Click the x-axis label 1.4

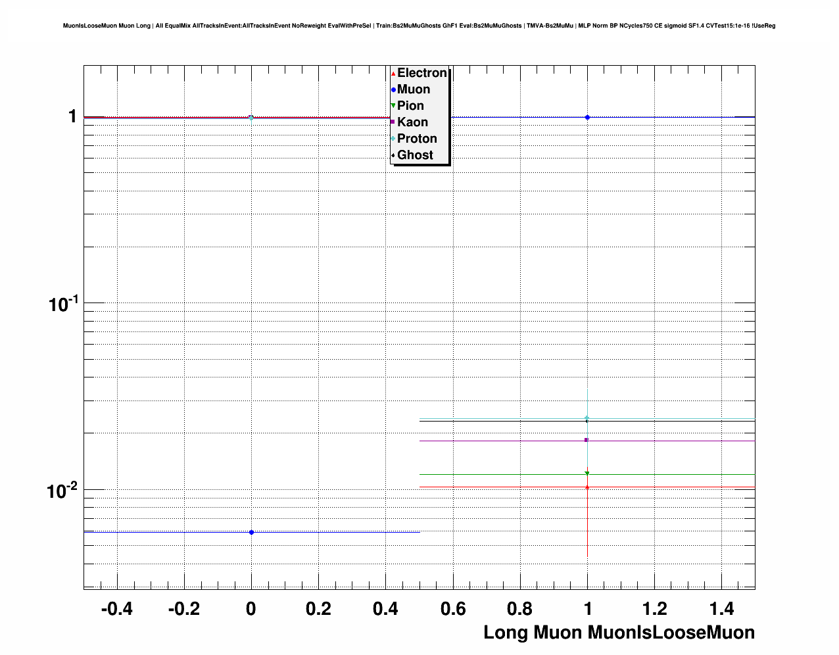point(722,609)
